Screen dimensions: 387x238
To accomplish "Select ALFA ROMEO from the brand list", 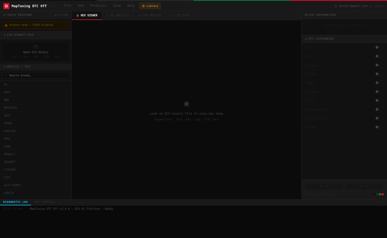I will pyautogui.click(x=36, y=185).
